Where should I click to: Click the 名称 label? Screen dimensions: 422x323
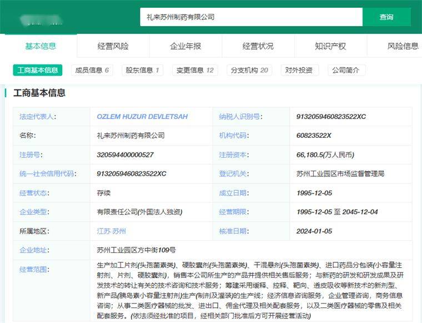point(27,136)
